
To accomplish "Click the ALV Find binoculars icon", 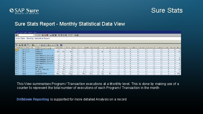I will point(25,45).
